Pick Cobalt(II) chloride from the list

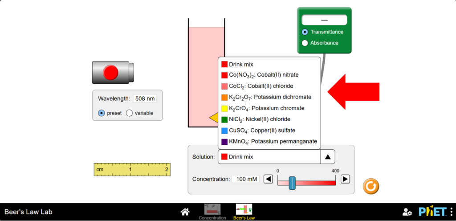click(269, 86)
